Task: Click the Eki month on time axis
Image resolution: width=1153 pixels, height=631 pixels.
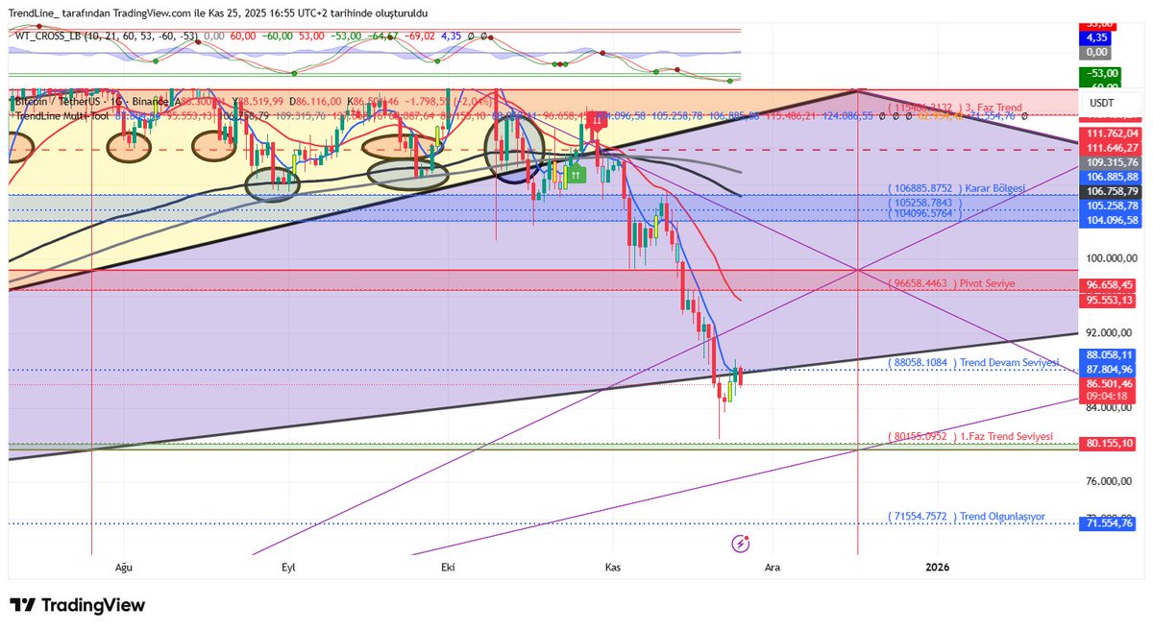Action: [447, 568]
